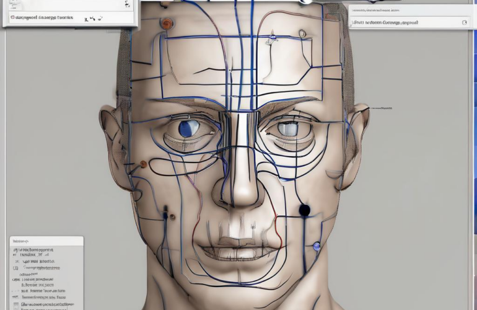Click the orange marker on upper-left forehead
Viewport: 477px width, 310px height.
(x=165, y=24)
